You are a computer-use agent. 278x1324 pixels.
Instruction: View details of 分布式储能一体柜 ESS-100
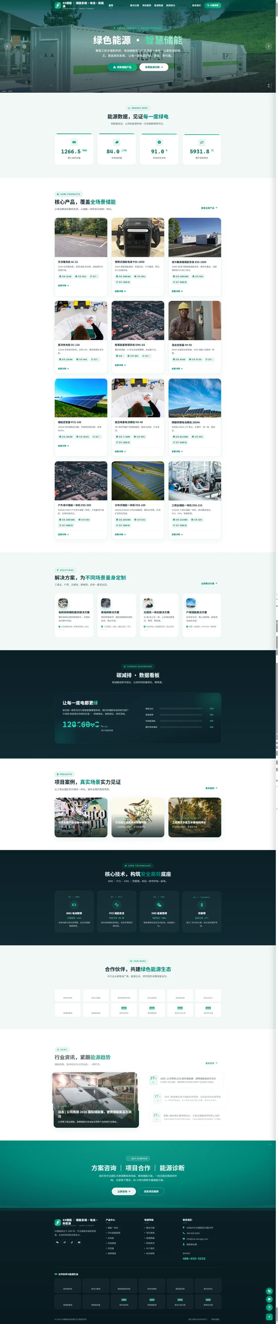click(120, 534)
